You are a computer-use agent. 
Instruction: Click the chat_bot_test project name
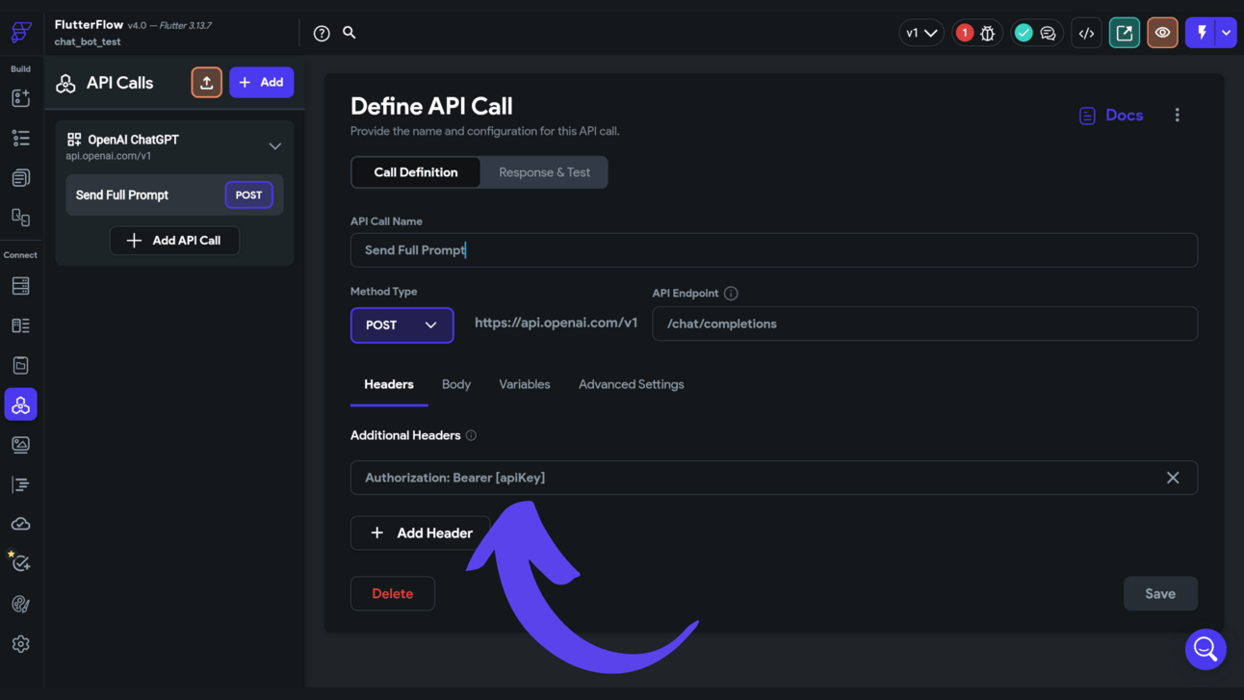pyautogui.click(x=88, y=42)
